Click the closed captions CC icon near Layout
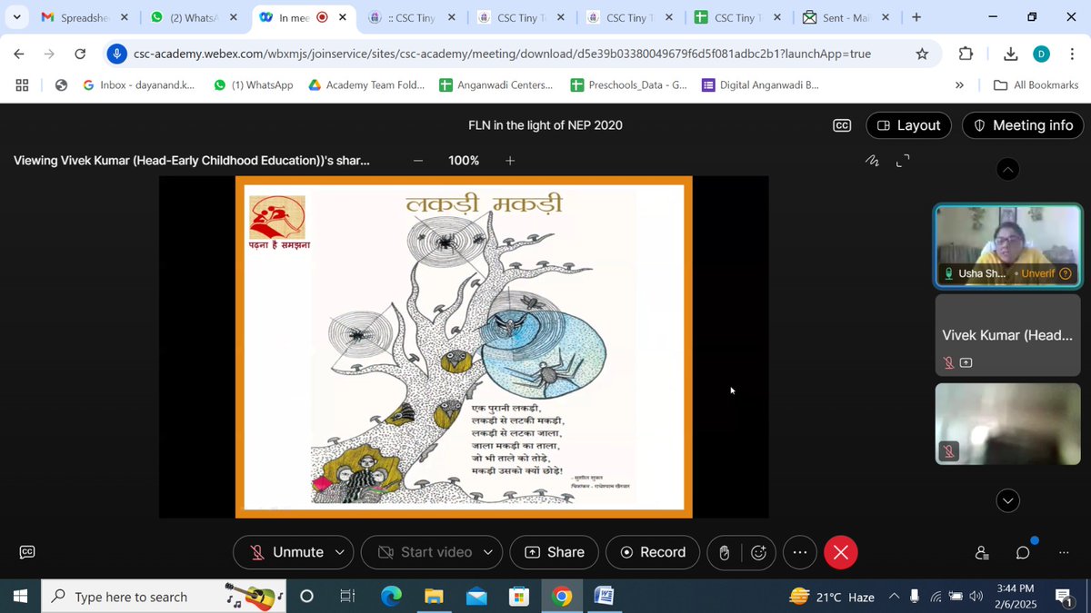Viewport: 1091px width, 613px height. tap(842, 125)
